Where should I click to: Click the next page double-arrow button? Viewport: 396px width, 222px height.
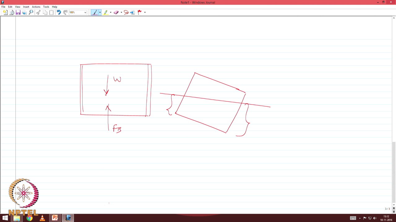click(394, 212)
